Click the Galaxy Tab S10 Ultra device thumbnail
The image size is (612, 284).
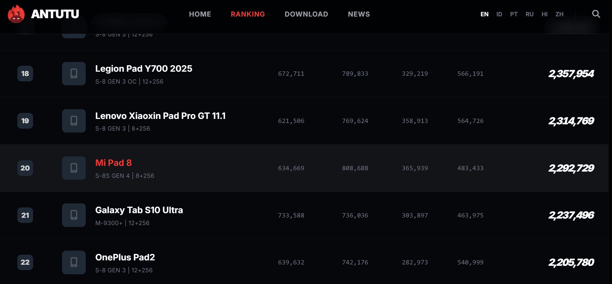pos(74,215)
